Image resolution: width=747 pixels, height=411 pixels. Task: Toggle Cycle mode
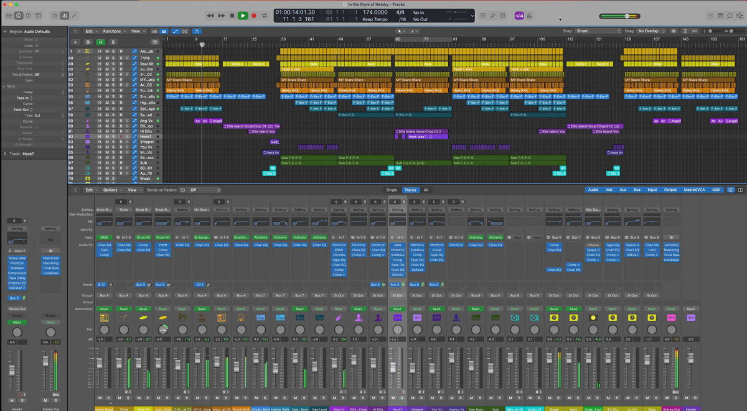pyautogui.click(x=265, y=16)
